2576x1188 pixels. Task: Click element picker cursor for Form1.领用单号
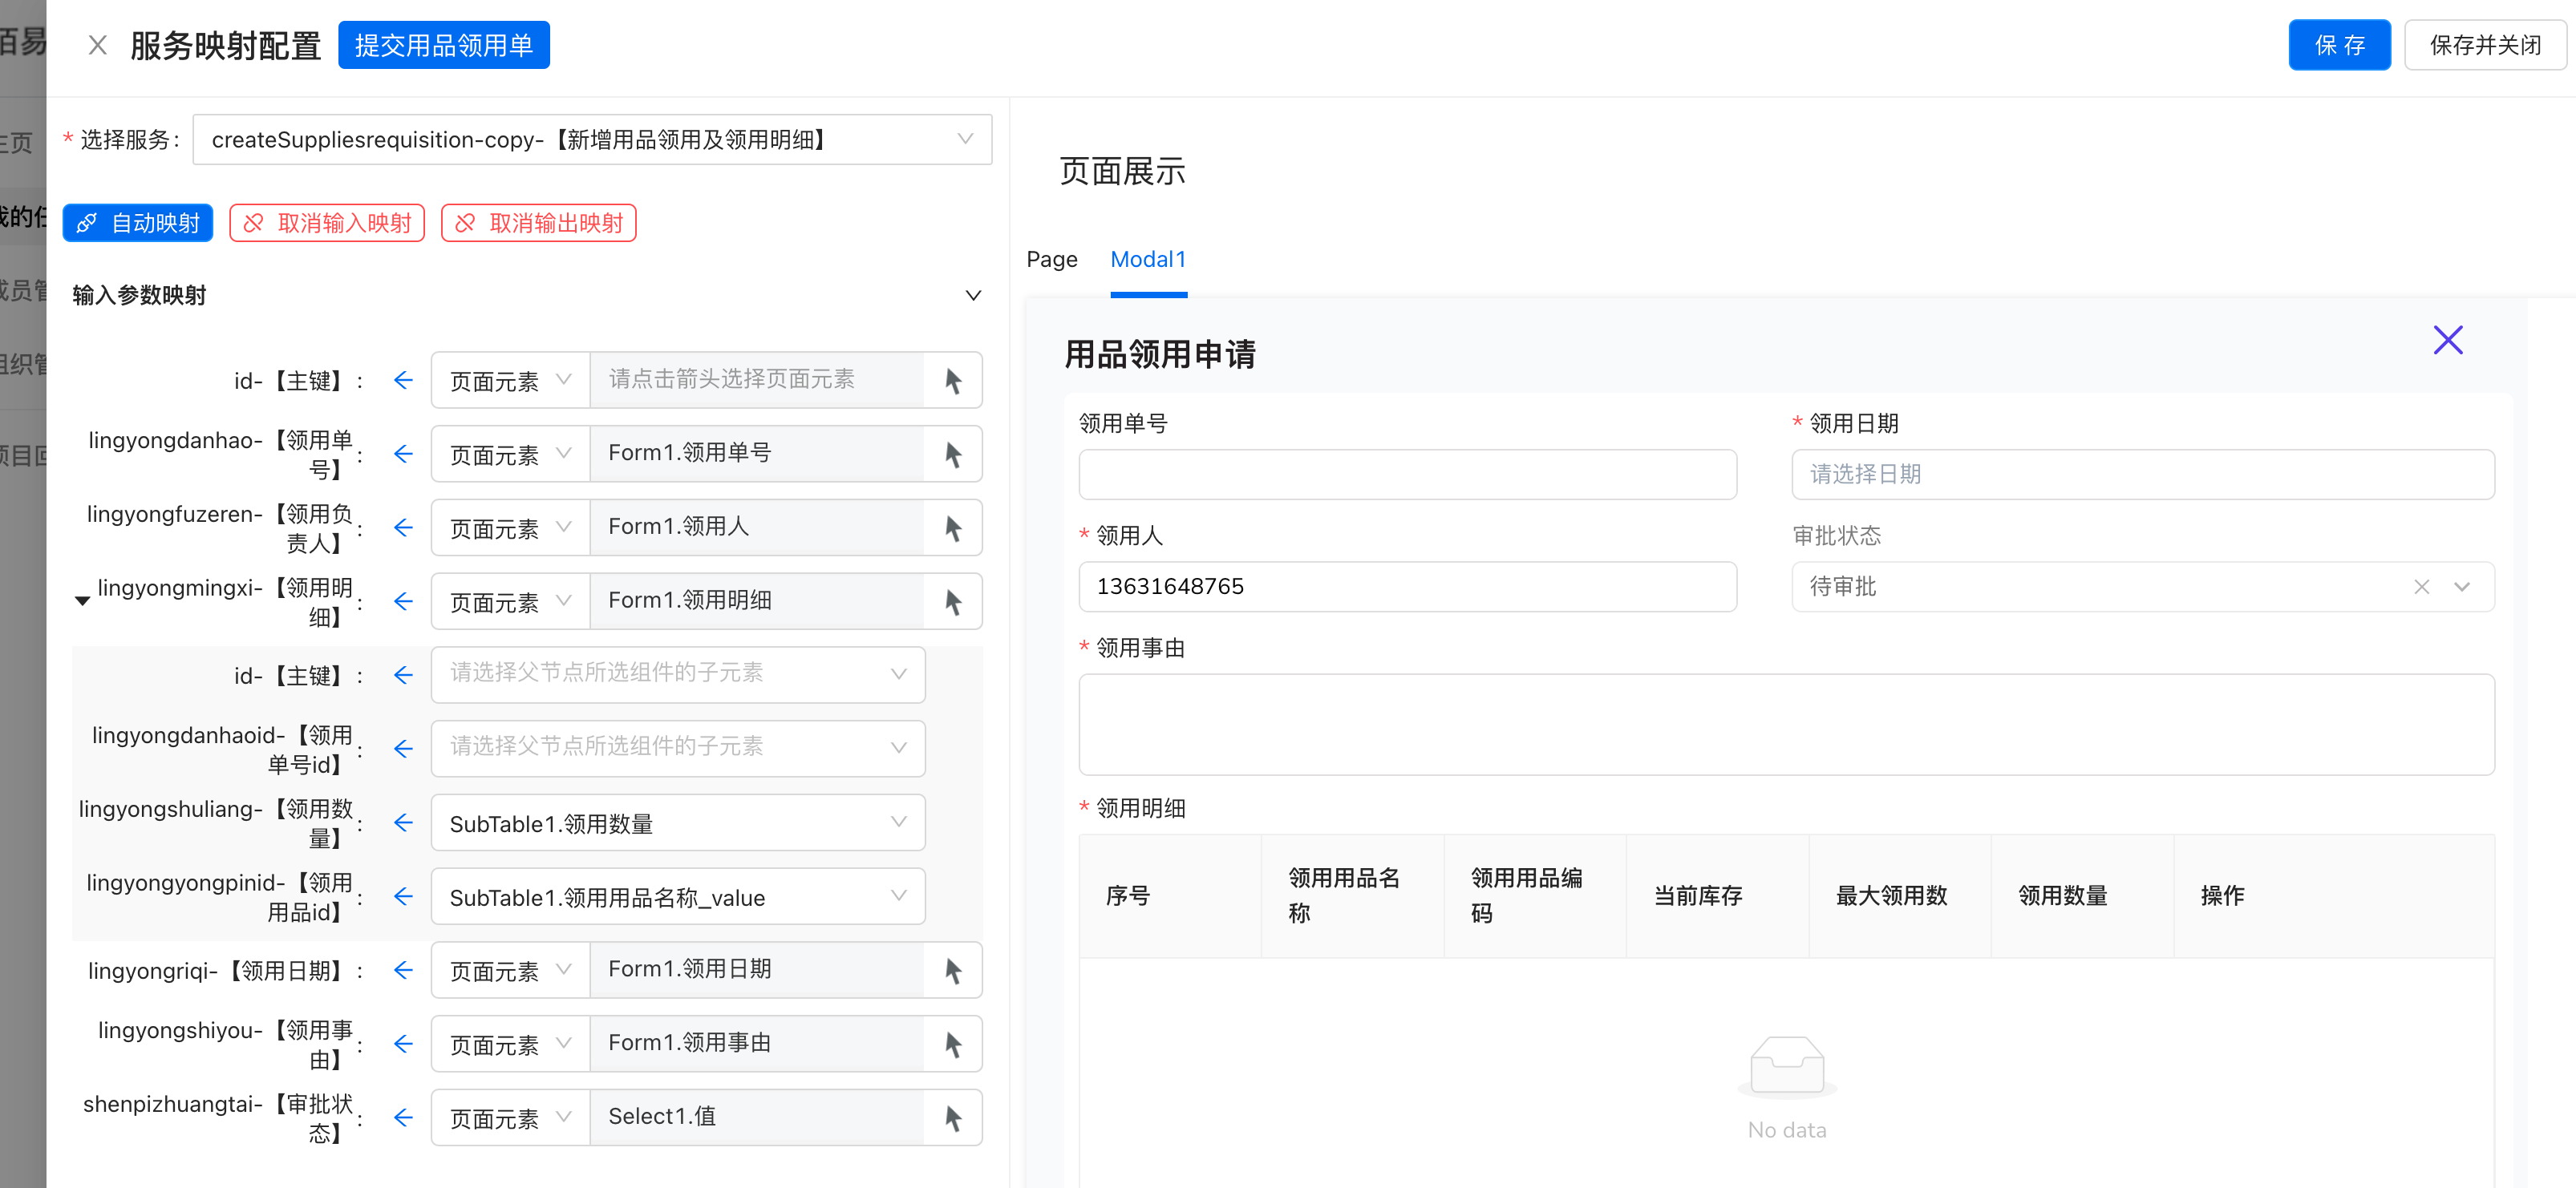[953, 454]
